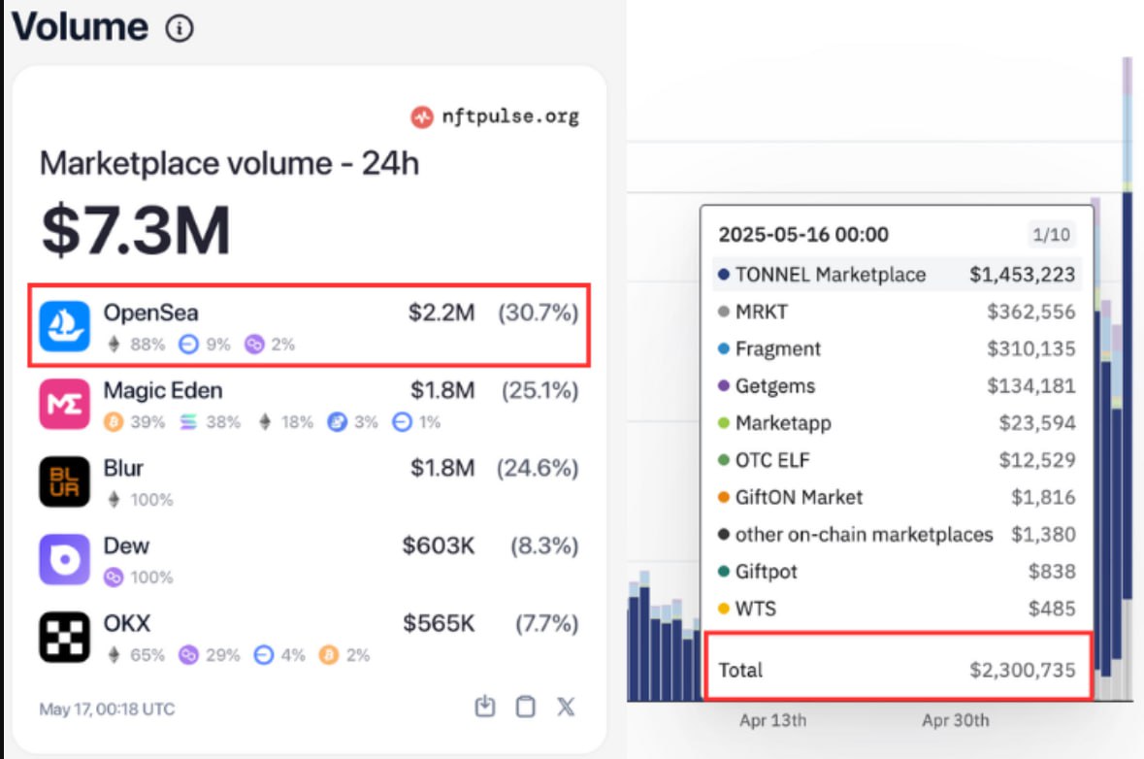Click the Base icon beside 1% in Magic Eden row
Screen dimensions: 1144x759
[x=402, y=422]
